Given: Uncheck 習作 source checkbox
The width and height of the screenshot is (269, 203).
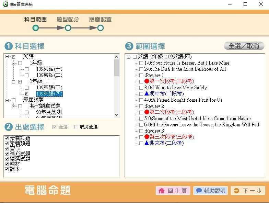Looking at the screenshot, I should 7,148.
